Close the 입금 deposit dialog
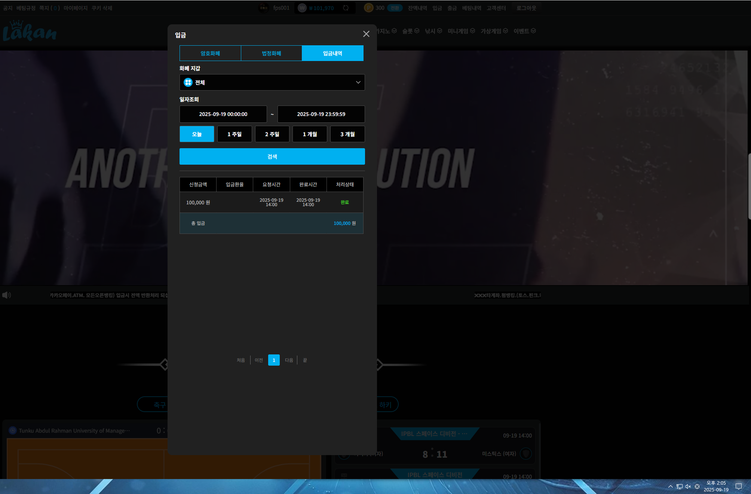Viewport: 751px width, 494px height. pos(366,34)
